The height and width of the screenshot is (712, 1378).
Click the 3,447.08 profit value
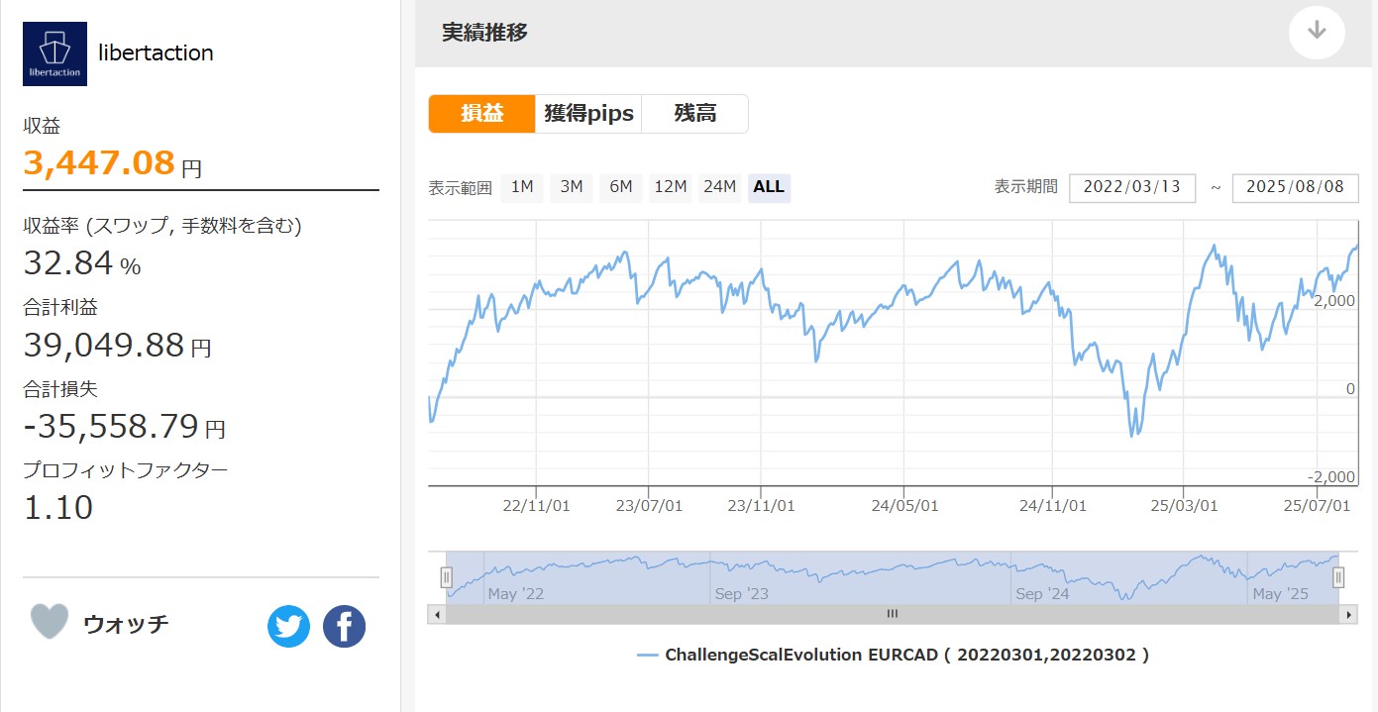(99, 162)
